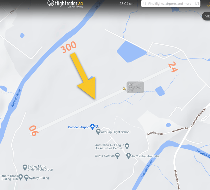The height and width of the screenshot is (190, 210).
Task: Click the runway 24 label
Action: pos(173,67)
